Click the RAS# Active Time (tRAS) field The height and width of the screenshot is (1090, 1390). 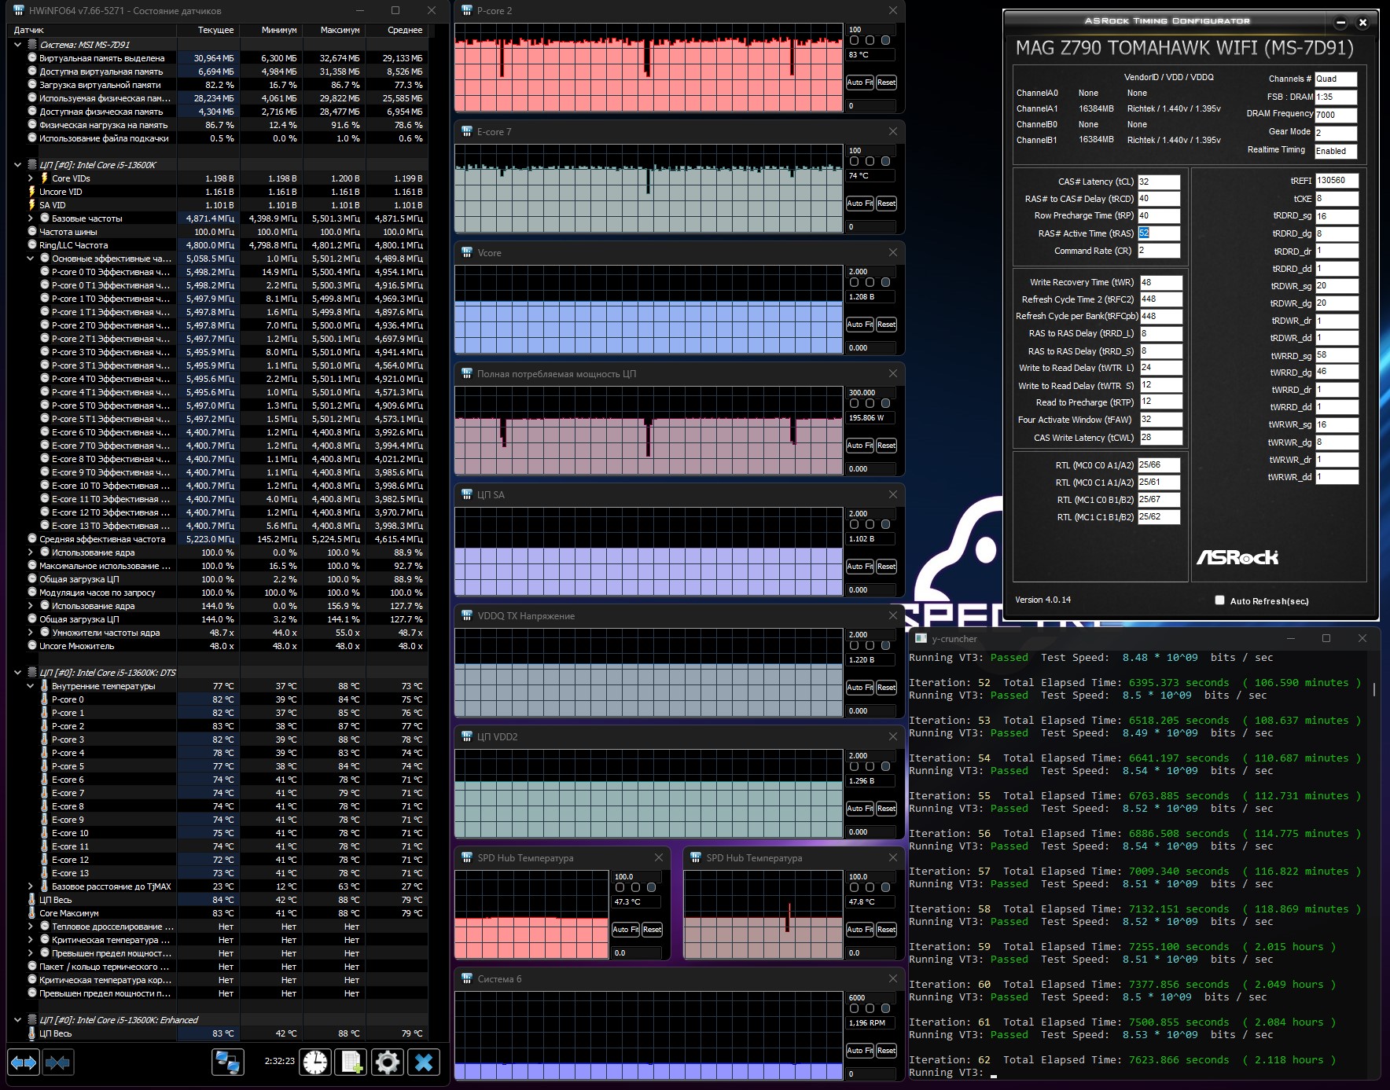[1159, 233]
